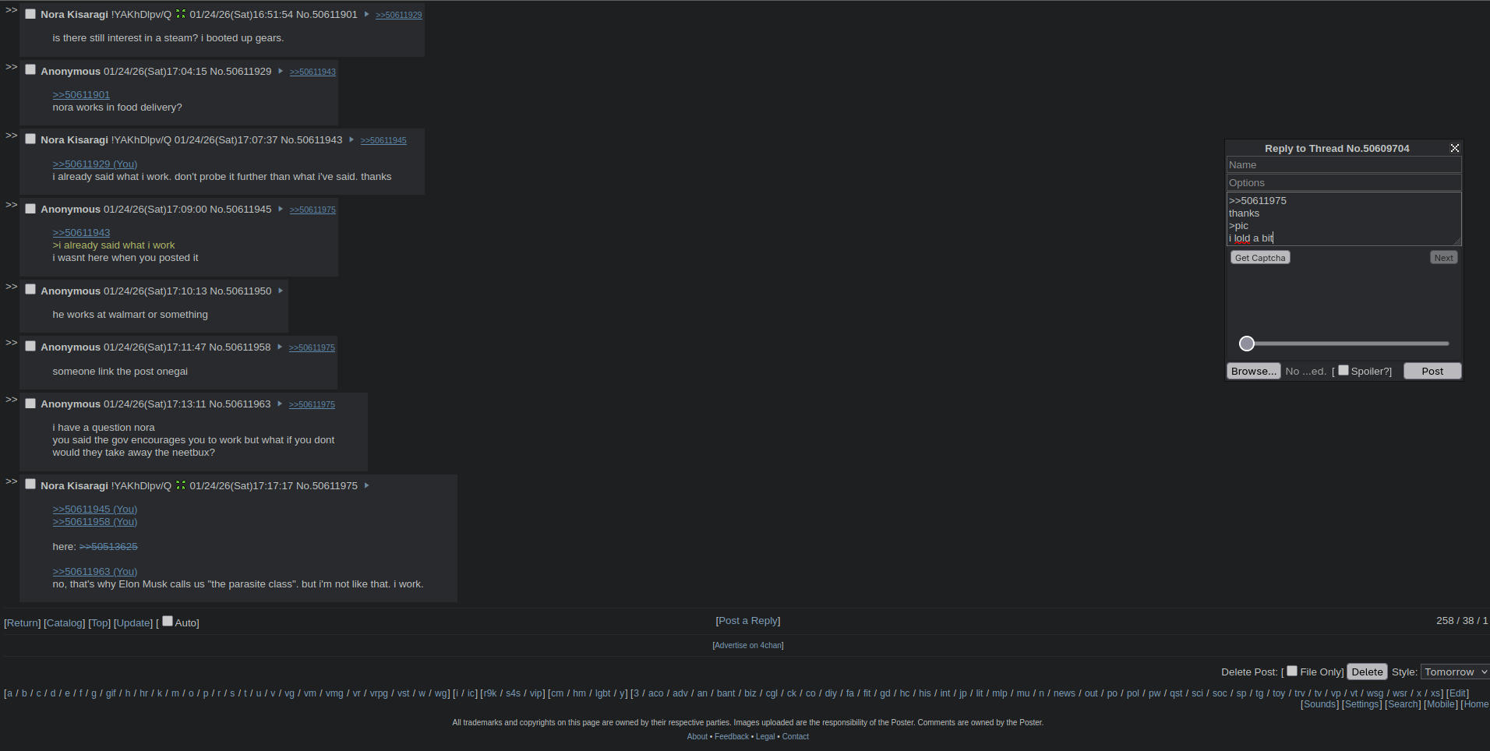This screenshot has width=1490, height=751.
Task: Submit the reply with the Post button
Action: [x=1432, y=371]
